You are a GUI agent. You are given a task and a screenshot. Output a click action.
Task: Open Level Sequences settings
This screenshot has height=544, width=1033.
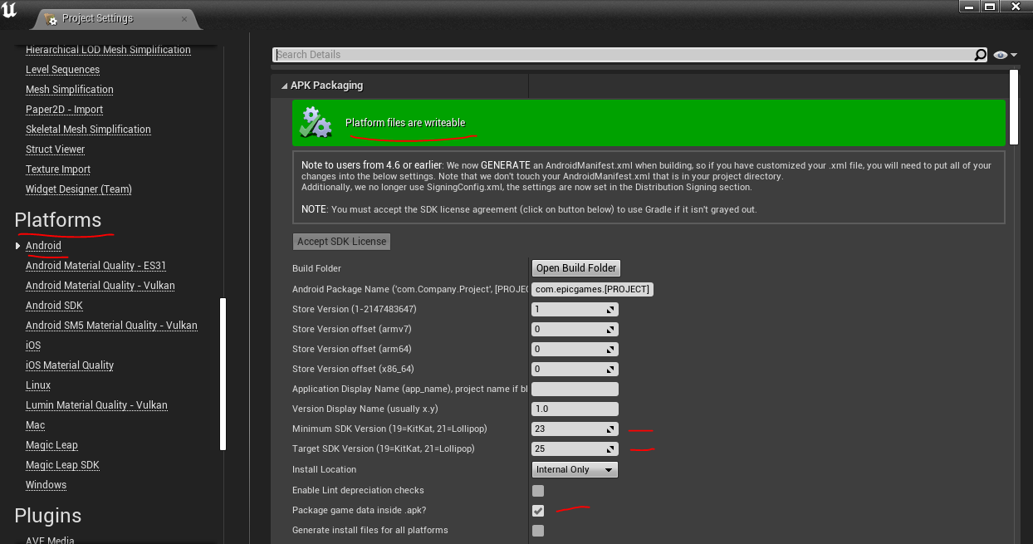(x=62, y=70)
